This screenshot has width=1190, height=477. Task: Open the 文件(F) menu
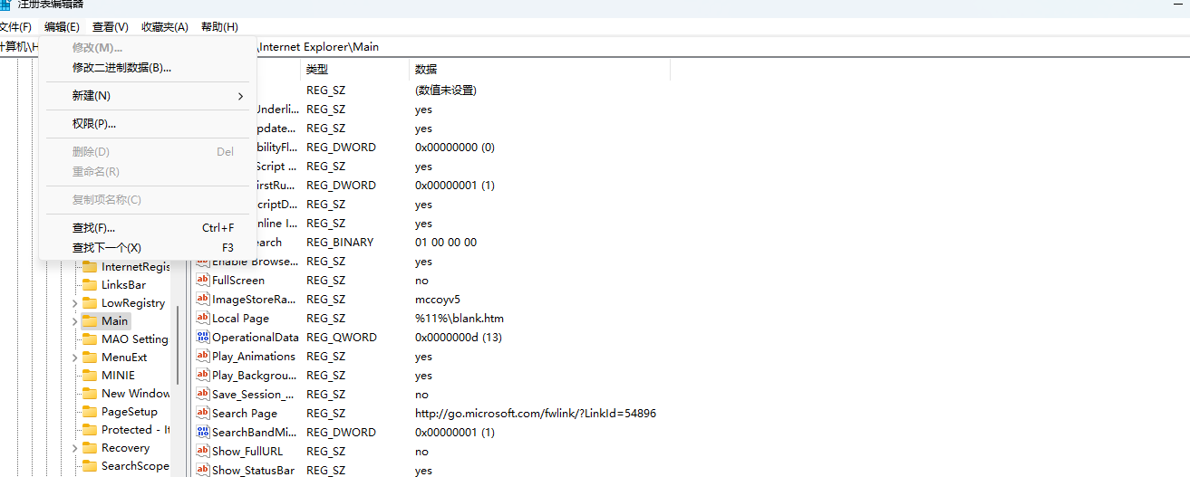pyautogui.click(x=15, y=27)
